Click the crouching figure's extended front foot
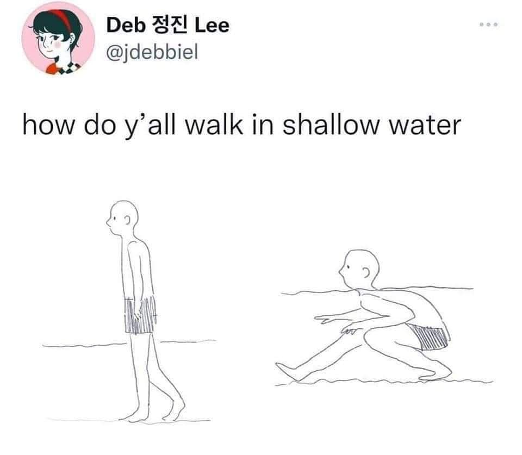 [x=288, y=372]
